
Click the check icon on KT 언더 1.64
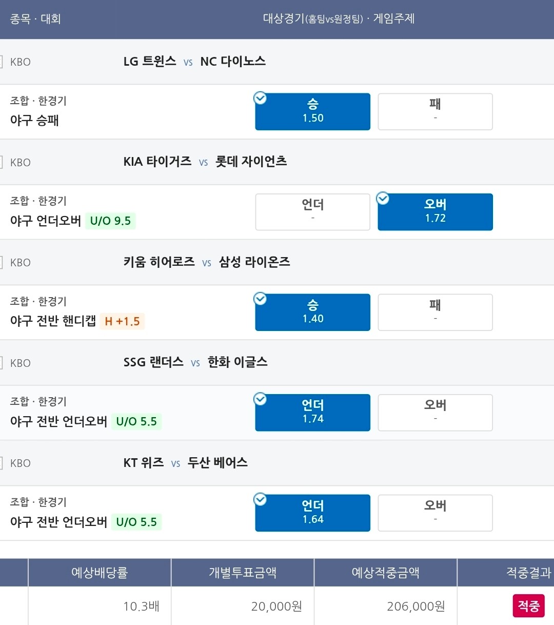[x=261, y=499]
